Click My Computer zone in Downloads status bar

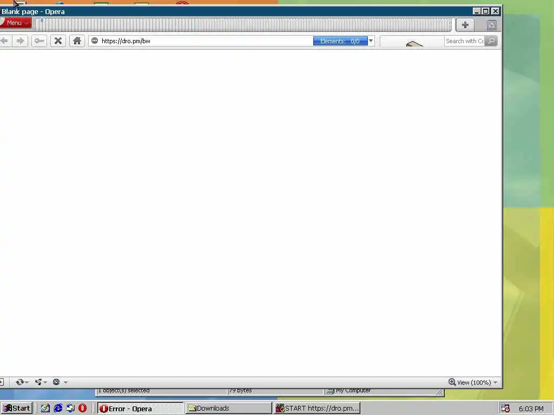349,391
